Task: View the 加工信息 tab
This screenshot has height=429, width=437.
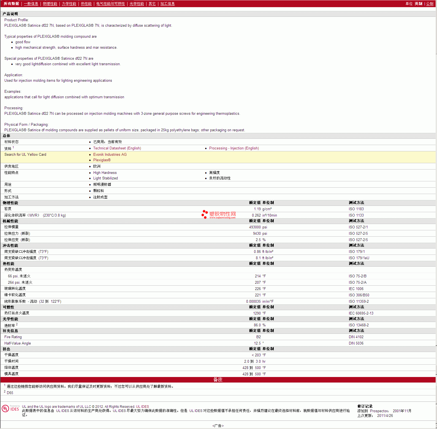Action: click(168, 4)
